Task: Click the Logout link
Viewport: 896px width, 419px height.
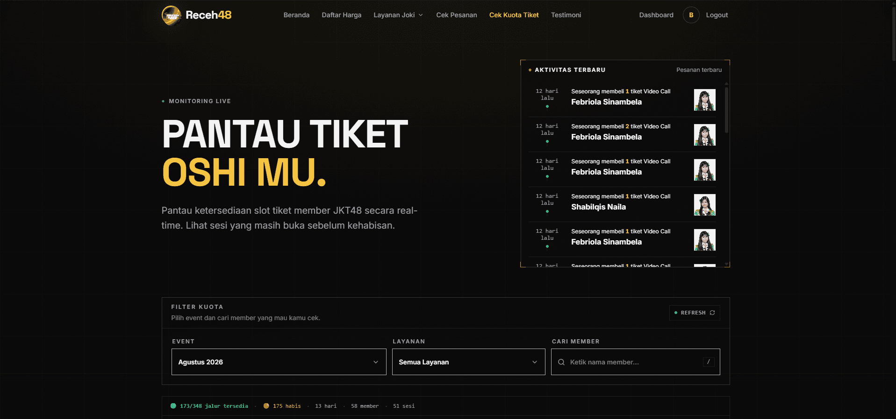Action: (x=717, y=15)
